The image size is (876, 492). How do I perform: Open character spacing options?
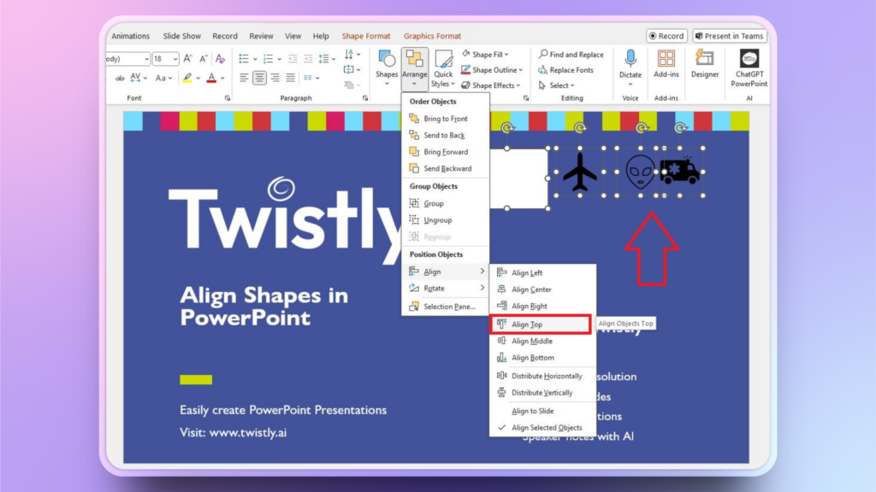tap(138, 78)
